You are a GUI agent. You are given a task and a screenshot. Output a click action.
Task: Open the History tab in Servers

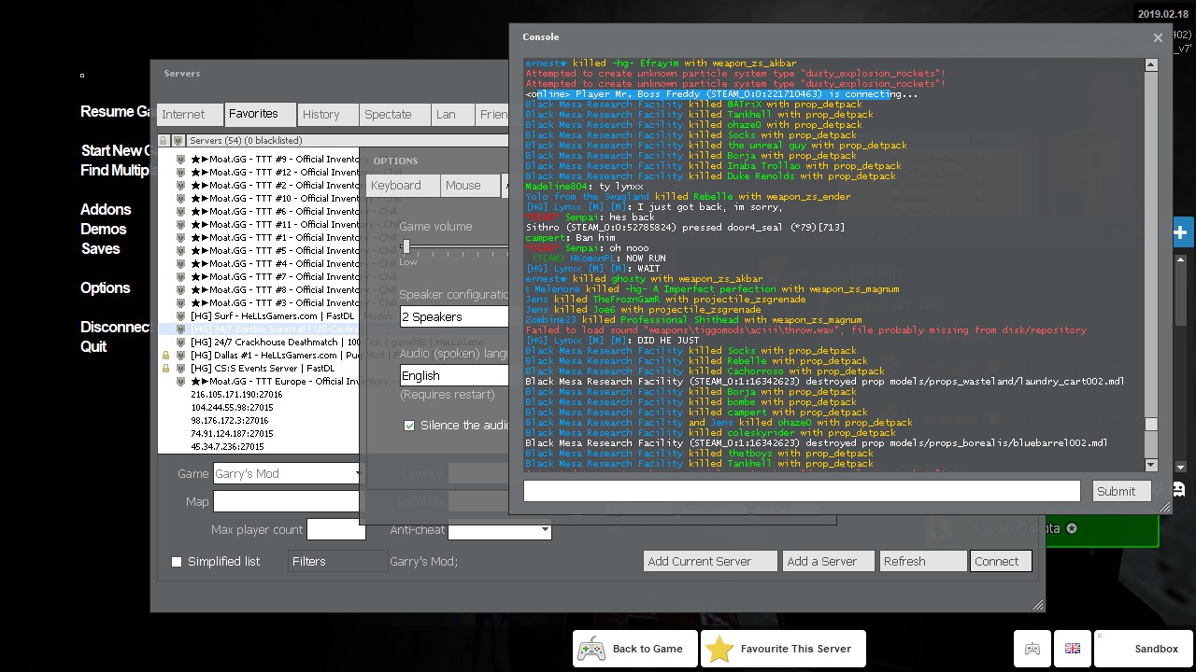pos(328,115)
